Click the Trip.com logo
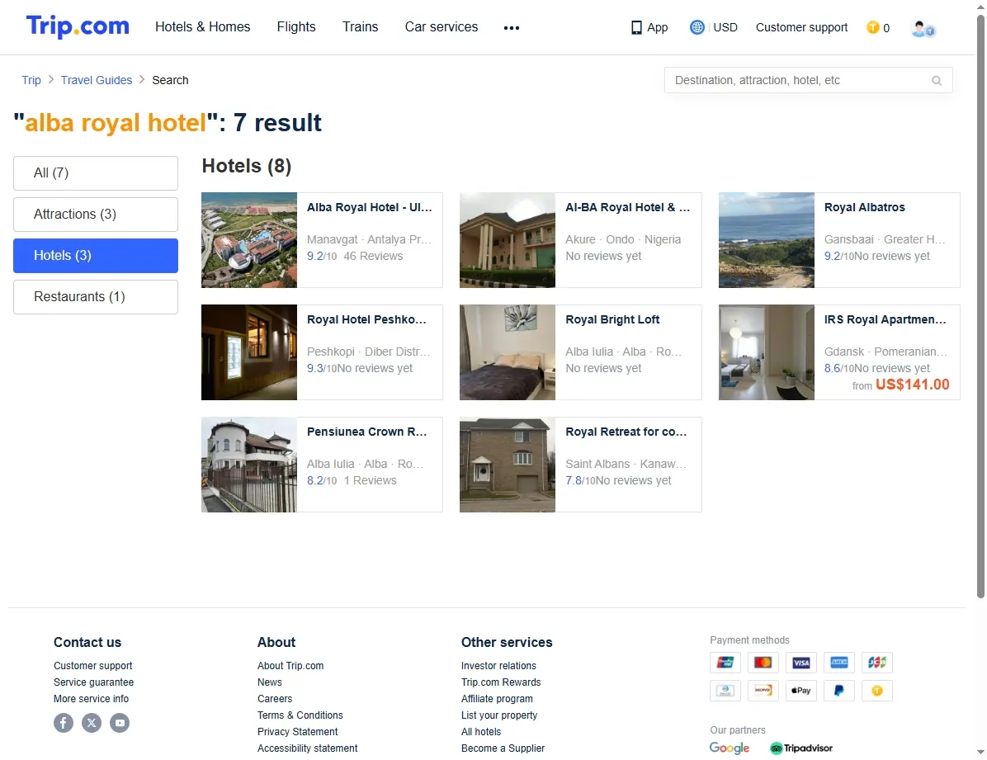987x760 pixels. click(x=78, y=26)
